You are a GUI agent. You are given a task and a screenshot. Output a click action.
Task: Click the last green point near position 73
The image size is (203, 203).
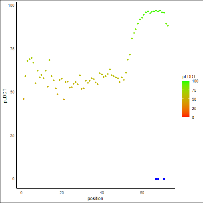click(x=168, y=26)
